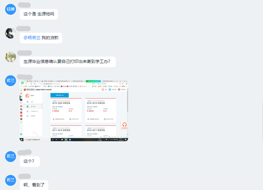Select the 这个? message bubble
263x190 pixels.
pyautogui.click(x=30, y=162)
